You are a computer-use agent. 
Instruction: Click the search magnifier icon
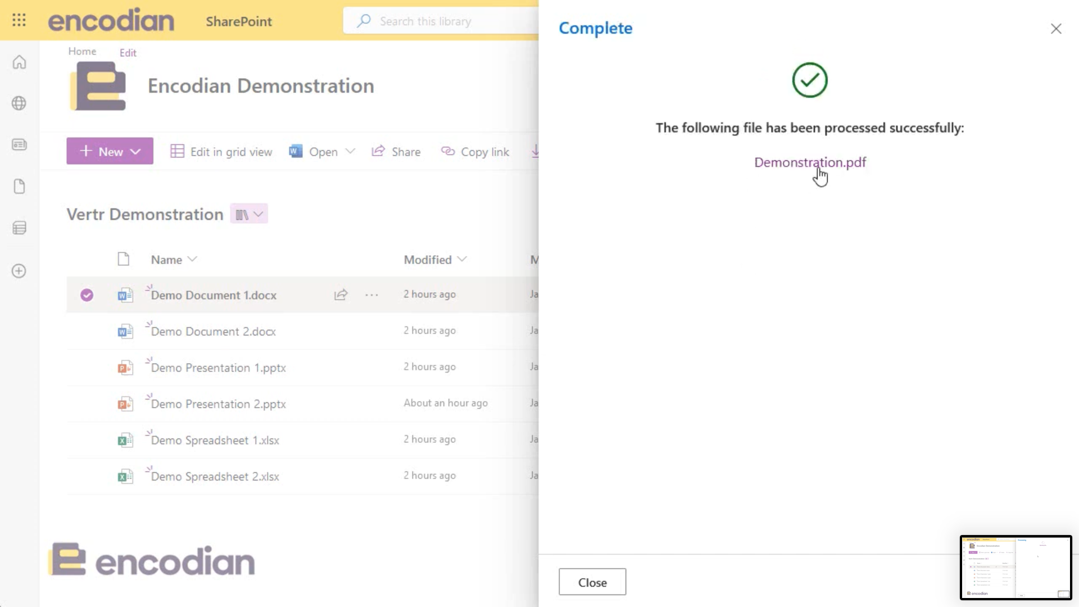click(364, 21)
